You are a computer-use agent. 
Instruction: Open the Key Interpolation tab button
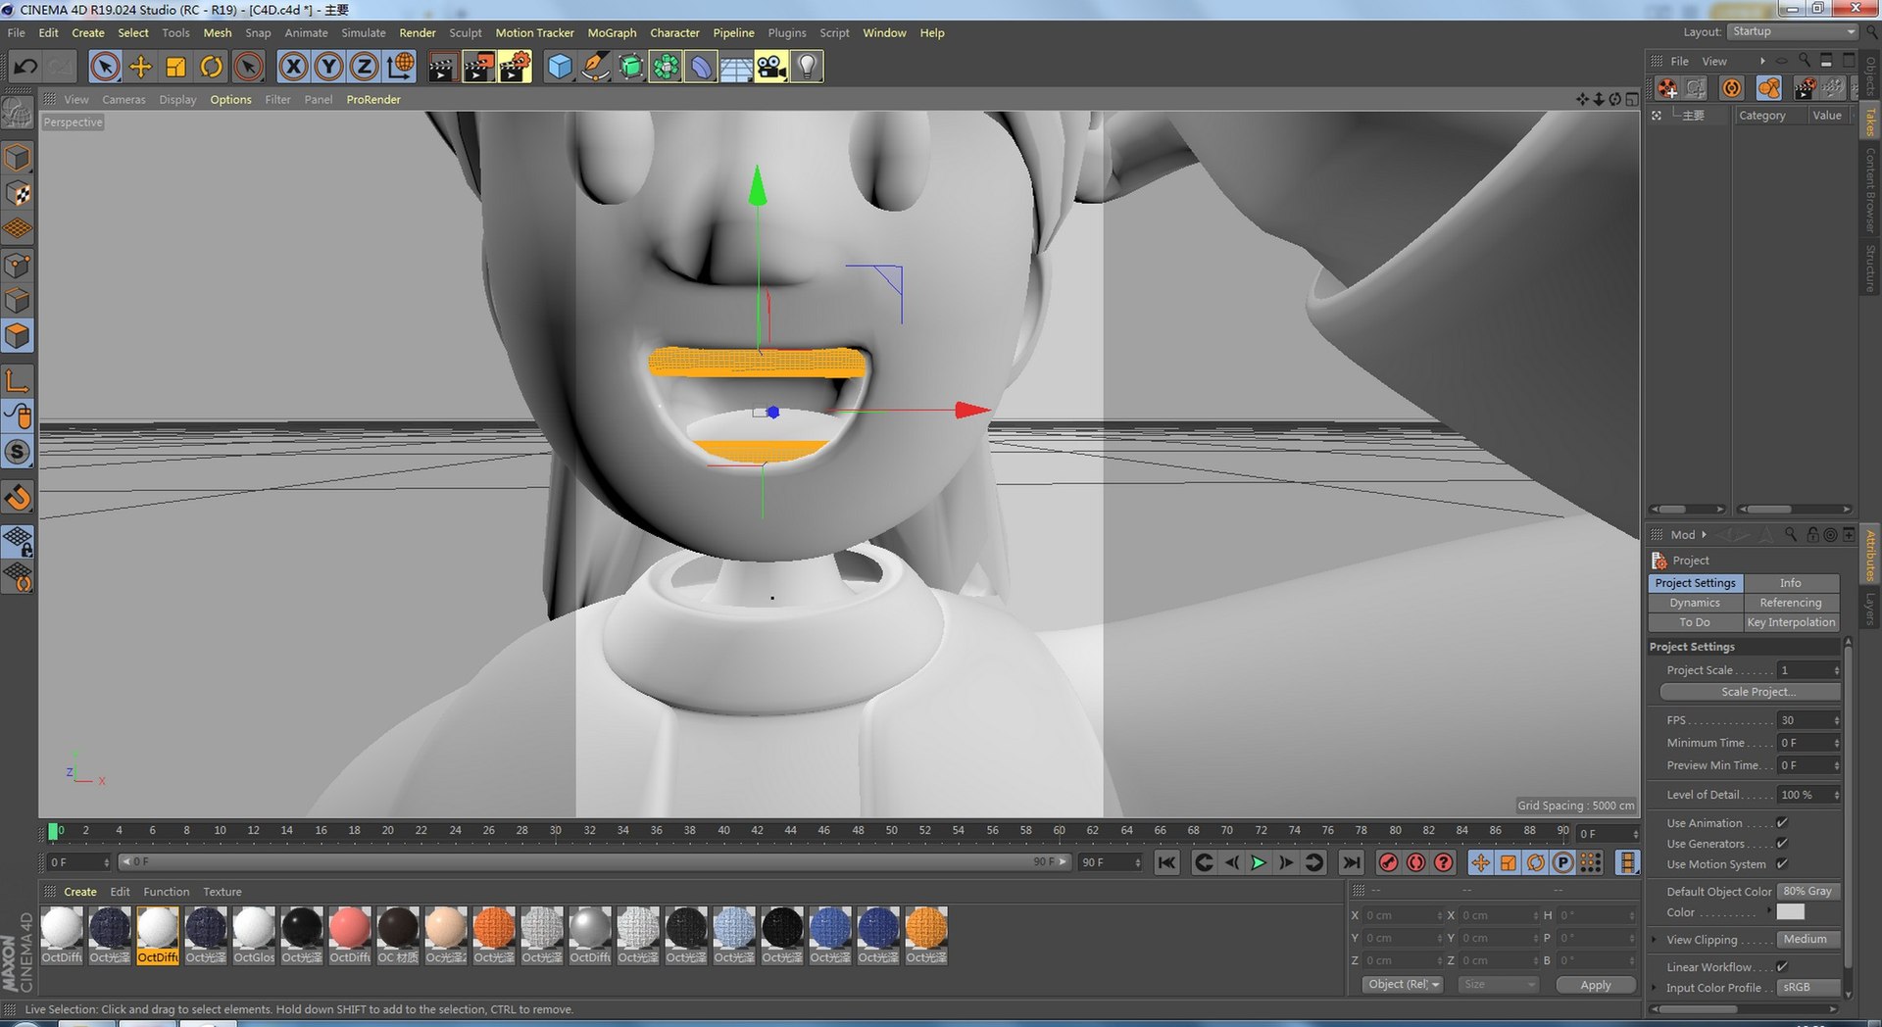pyautogui.click(x=1791, y=622)
